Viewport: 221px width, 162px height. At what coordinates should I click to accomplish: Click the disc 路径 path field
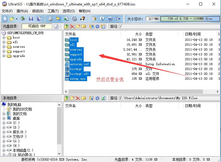coord(170,26)
